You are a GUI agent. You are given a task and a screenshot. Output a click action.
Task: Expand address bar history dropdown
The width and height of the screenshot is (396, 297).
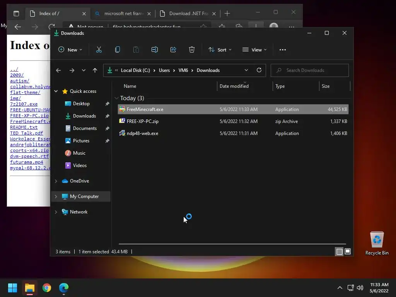pyautogui.click(x=246, y=70)
